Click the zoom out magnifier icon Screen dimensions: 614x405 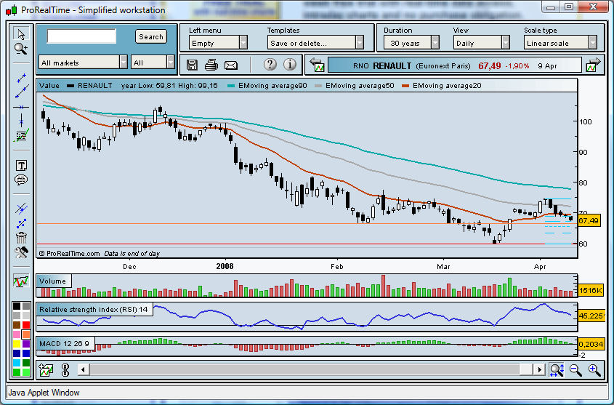click(575, 370)
